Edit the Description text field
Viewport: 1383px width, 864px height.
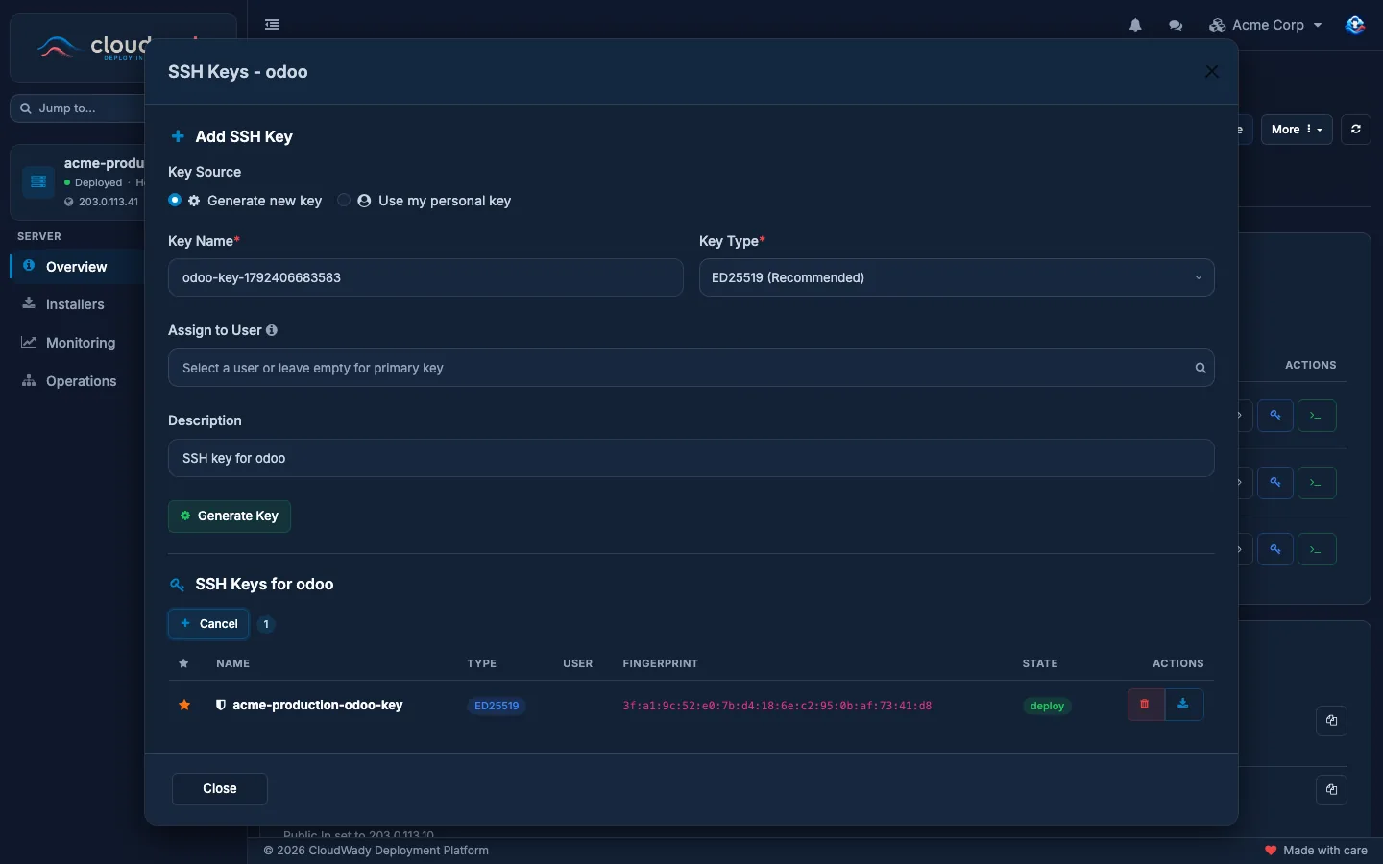point(691,458)
